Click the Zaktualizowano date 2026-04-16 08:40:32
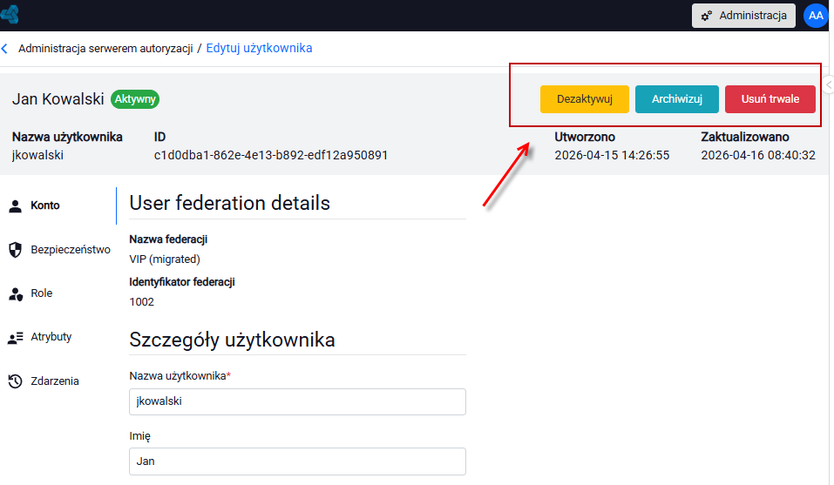 (x=758, y=155)
